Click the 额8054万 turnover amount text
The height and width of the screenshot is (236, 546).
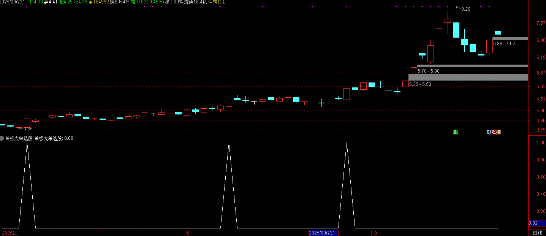[x=120, y=2]
